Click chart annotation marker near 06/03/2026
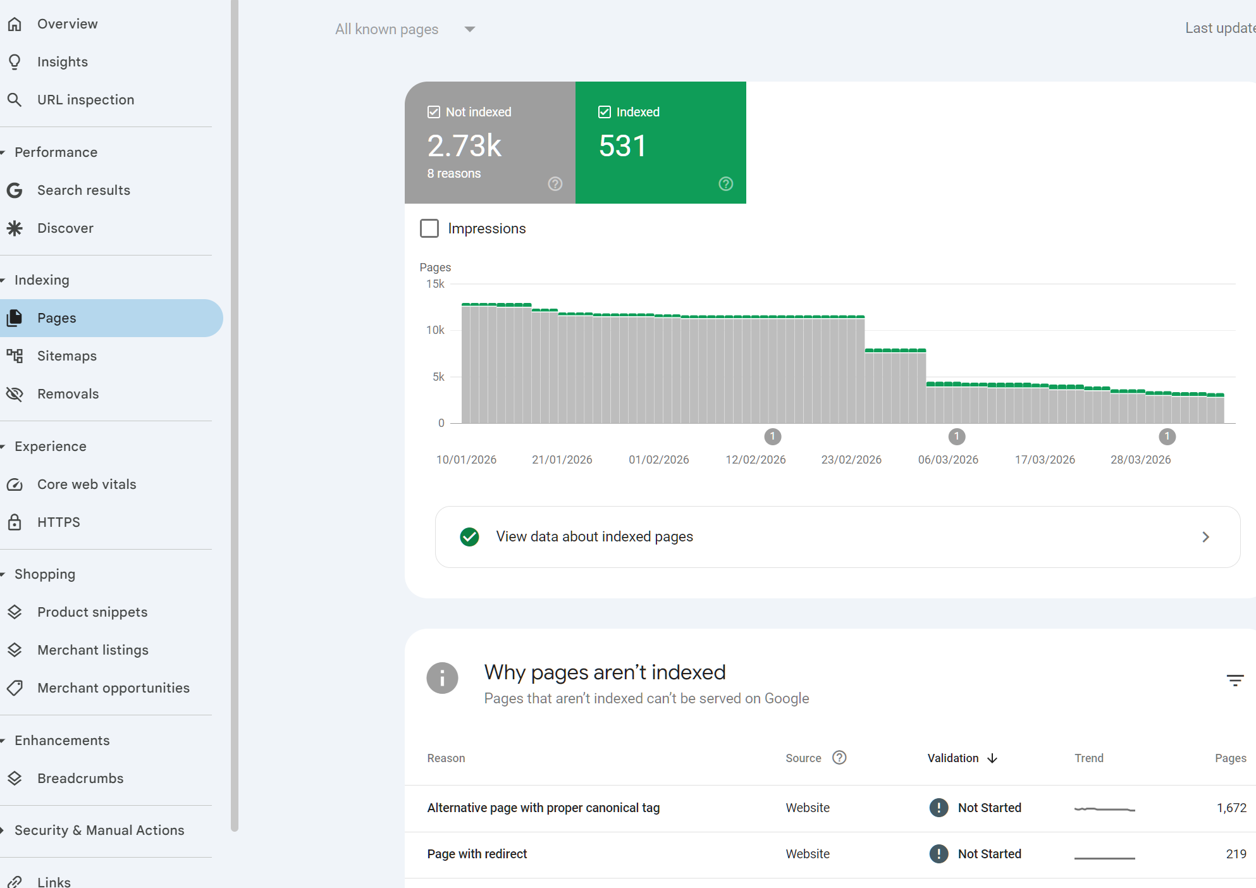Screen dimensions: 1256x888 [956, 436]
